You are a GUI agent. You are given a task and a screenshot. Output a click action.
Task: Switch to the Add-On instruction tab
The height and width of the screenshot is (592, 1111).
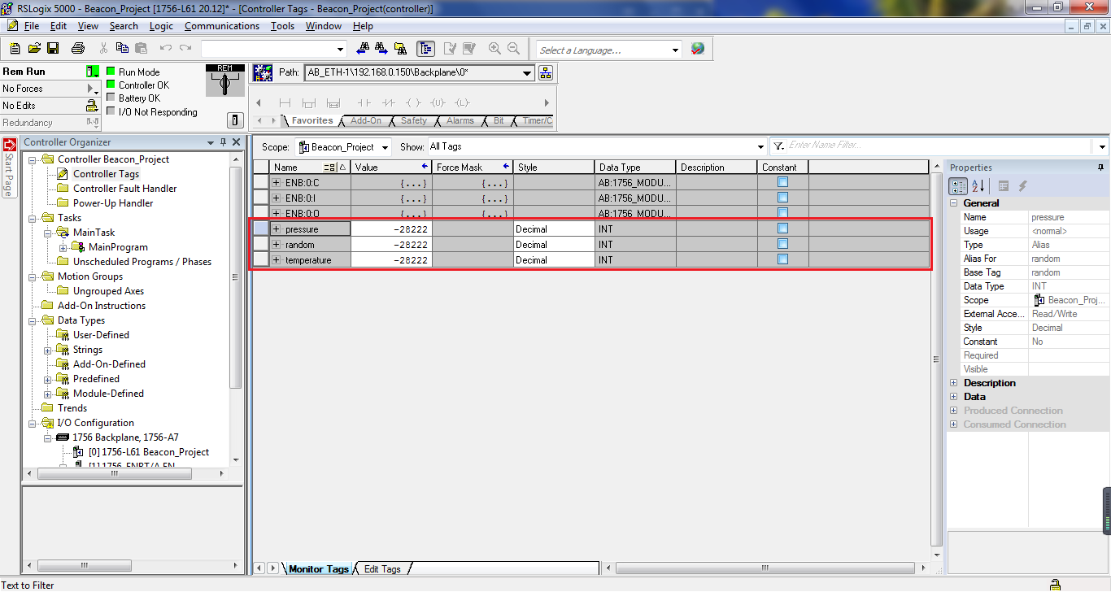(366, 120)
